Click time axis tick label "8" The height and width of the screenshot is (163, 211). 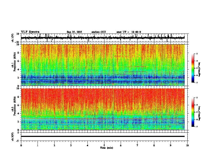(x=154, y=145)
